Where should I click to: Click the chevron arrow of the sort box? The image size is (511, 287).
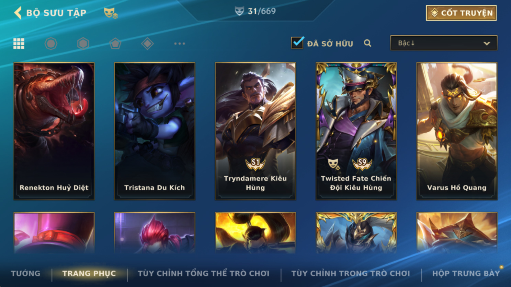coord(487,44)
